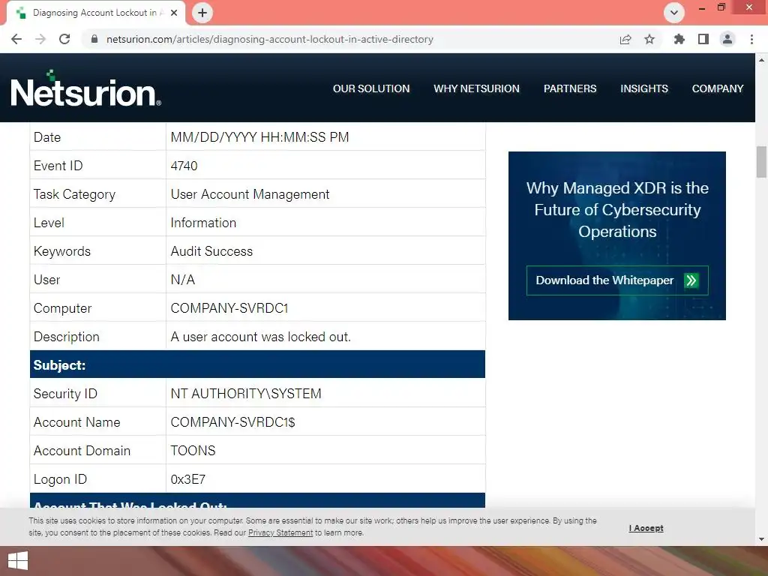Open the INSIGHTS menu

(x=644, y=88)
